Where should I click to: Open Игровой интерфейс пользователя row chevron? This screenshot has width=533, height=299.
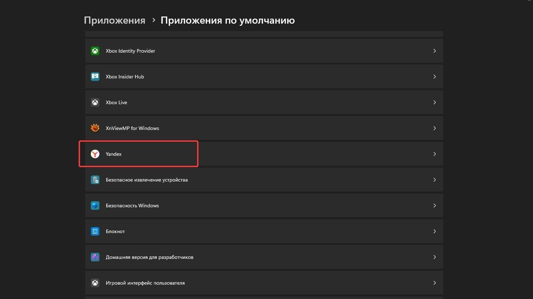[x=435, y=283]
